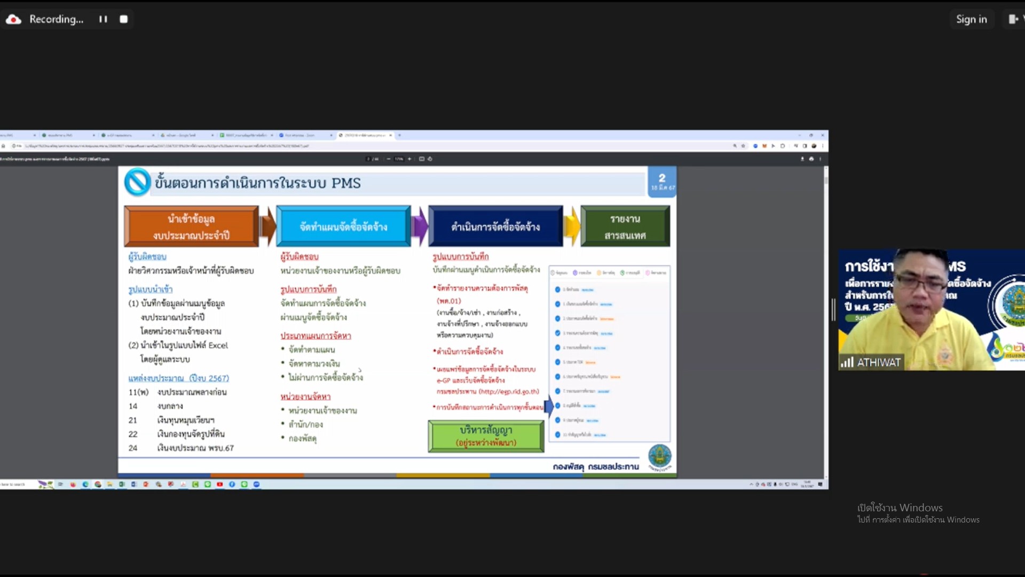Viewport: 1025px width, 577px height.
Task: Click the divider handle beside the video panel
Action: coord(833,310)
